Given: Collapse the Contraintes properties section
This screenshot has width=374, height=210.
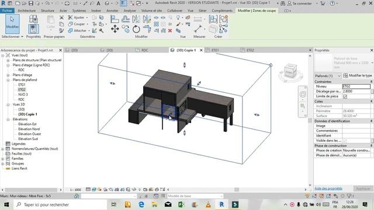Looking at the screenshot, I should coord(371,82).
